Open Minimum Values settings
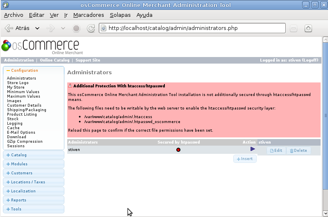Viewport: 328px width, 217px height. point(23,92)
